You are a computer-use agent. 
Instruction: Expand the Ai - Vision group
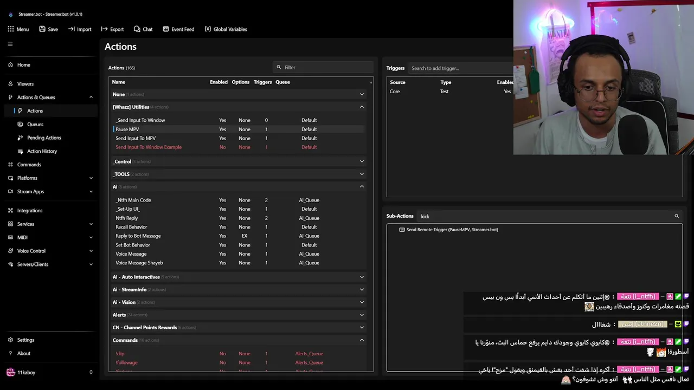tap(362, 302)
